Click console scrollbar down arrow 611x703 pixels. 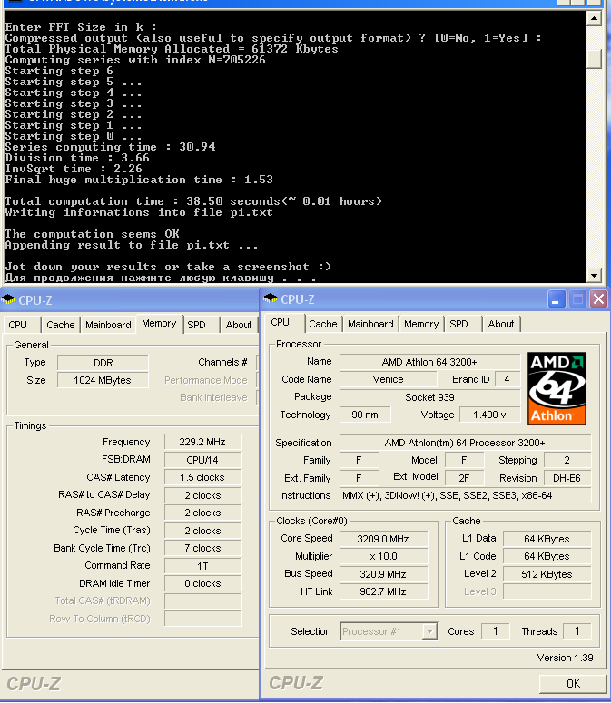(594, 275)
